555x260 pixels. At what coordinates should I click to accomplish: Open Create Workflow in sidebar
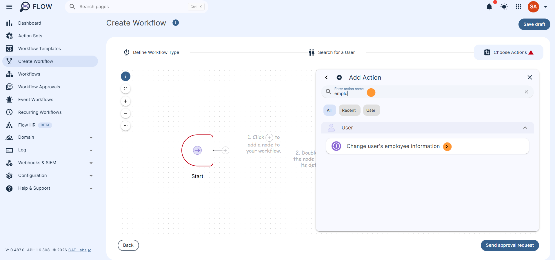coord(50,61)
